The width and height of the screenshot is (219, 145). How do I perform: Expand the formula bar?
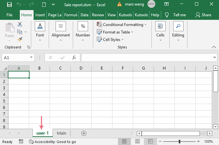click(x=214, y=57)
